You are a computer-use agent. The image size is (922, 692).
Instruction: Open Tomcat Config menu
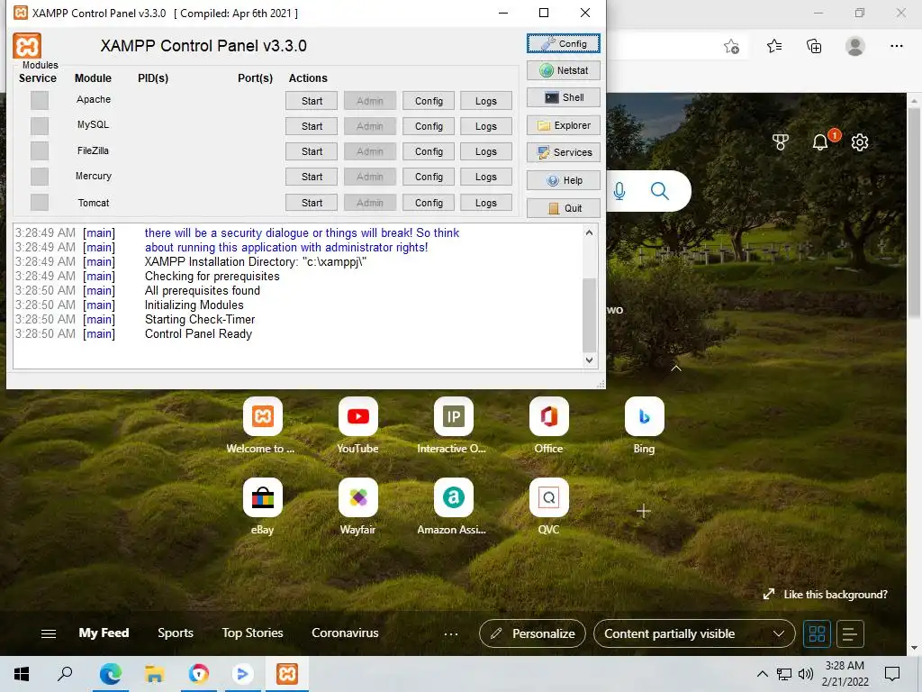click(x=429, y=203)
